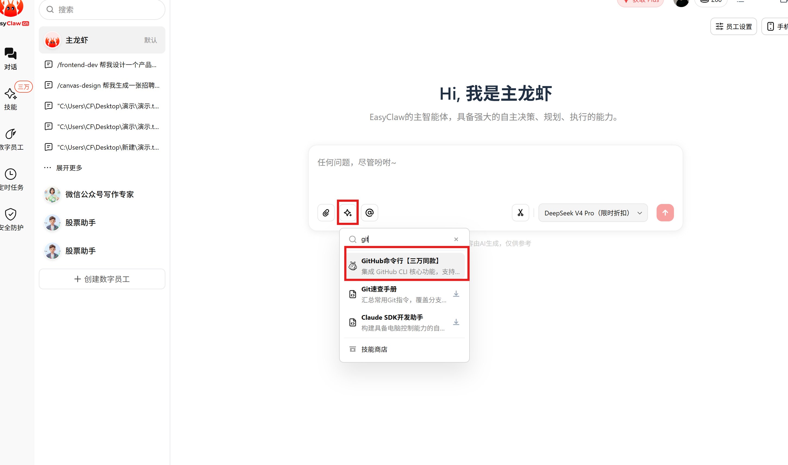Open 技能商店 skill store
Image resolution: width=788 pixels, height=465 pixels.
click(404, 349)
